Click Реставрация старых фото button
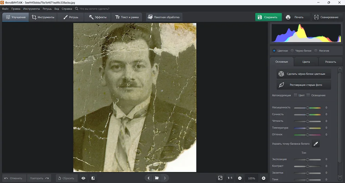345x183 pixels. click(304, 85)
